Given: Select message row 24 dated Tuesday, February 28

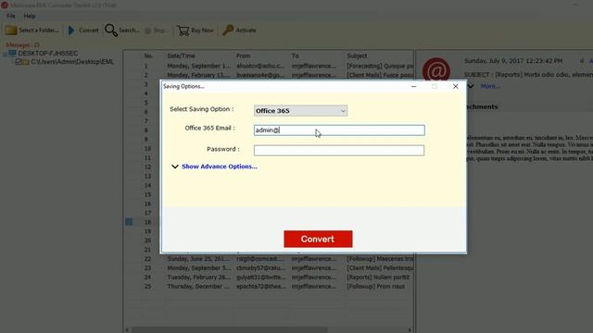Looking at the screenshot, I should 270,277.
